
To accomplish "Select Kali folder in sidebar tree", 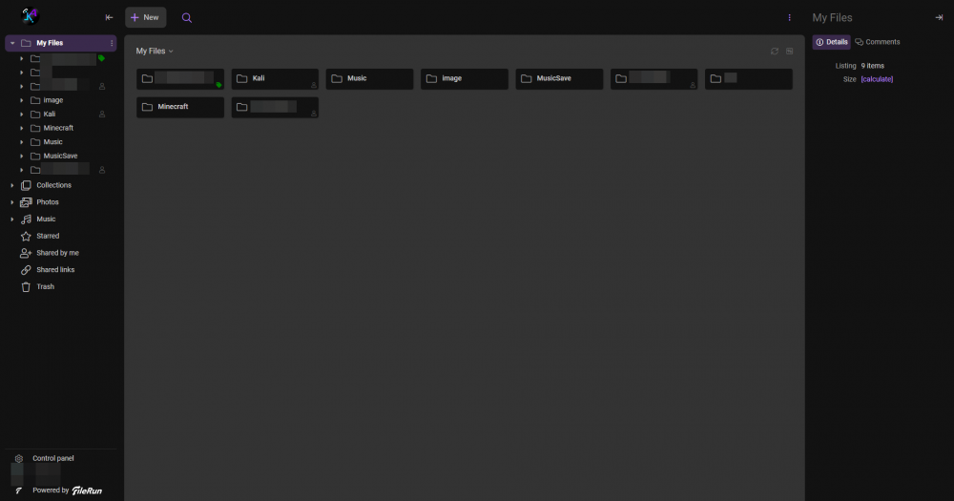I will (x=50, y=115).
